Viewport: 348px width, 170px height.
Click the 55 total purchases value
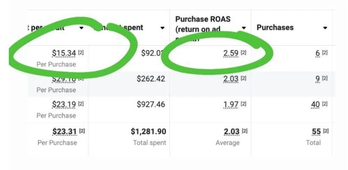coord(316,132)
